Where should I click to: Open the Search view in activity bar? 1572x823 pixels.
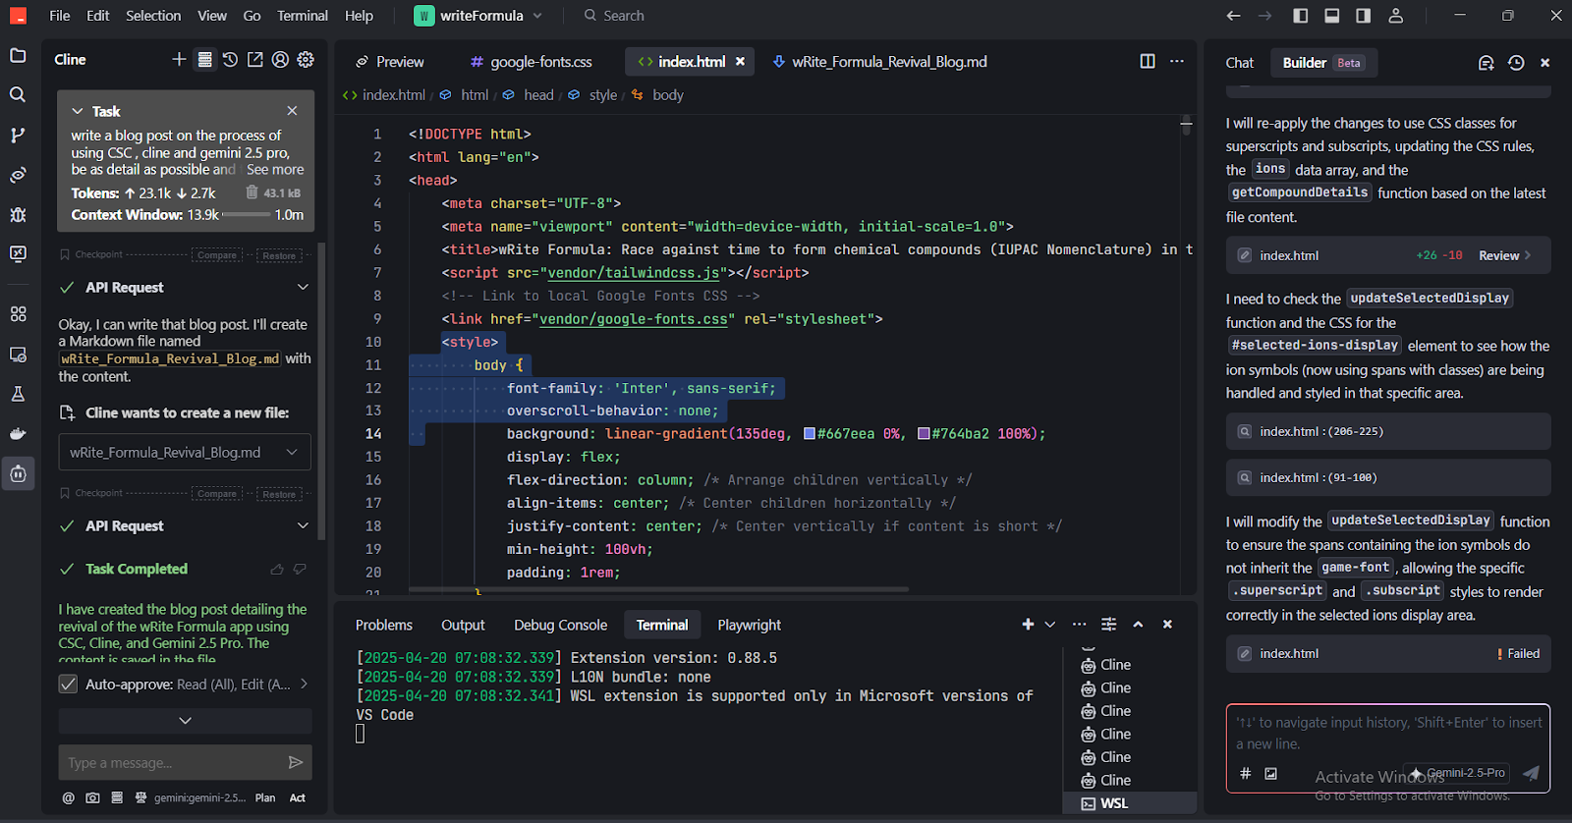[x=18, y=95]
